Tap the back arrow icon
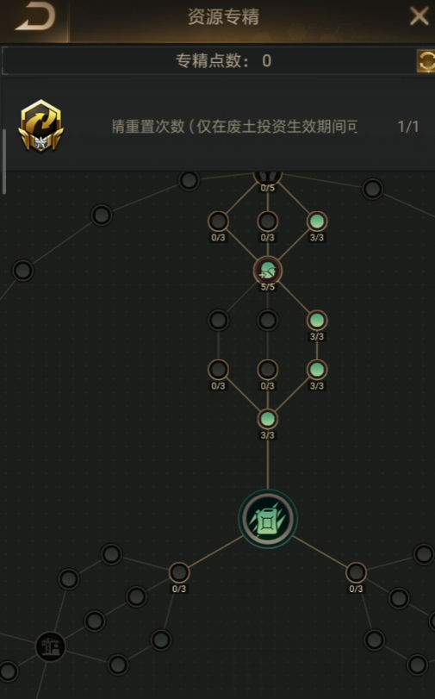 [x=34, y=18]
